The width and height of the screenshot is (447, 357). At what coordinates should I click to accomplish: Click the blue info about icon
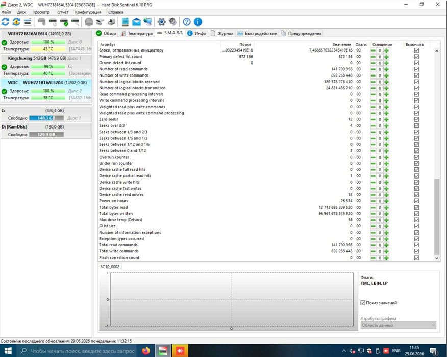(x=198, y=22)
